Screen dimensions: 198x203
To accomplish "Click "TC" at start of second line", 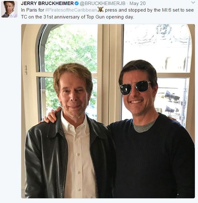I will click(24, 17).
